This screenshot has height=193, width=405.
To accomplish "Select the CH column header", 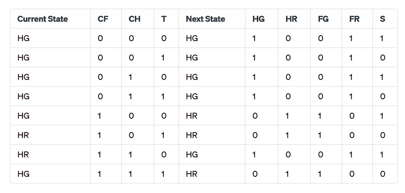I will click(135, 19).
